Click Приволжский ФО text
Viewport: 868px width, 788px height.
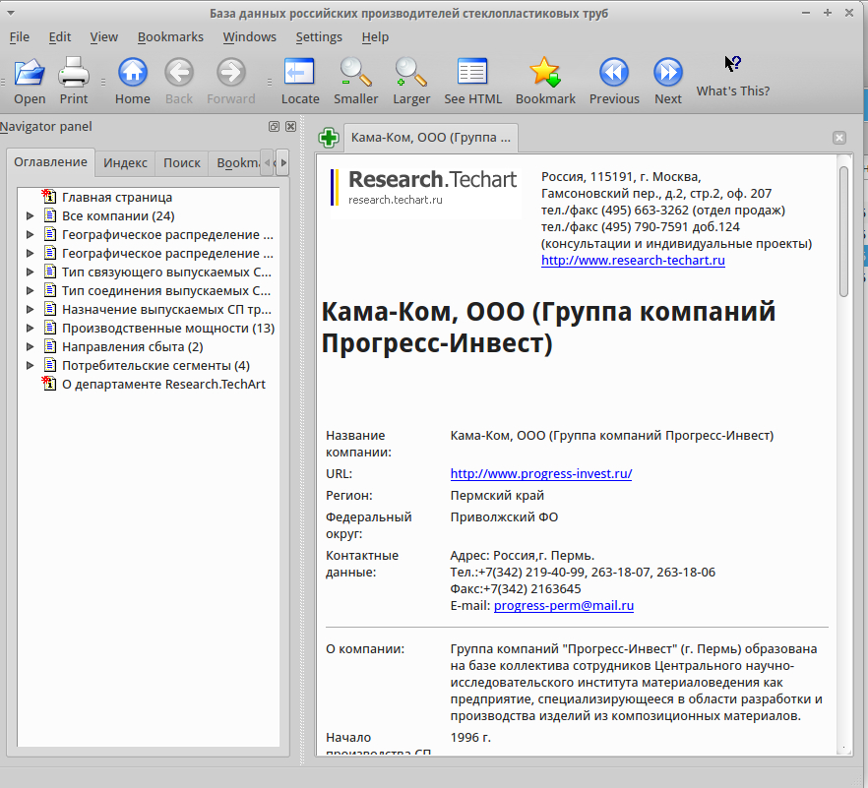[x=504, y=516]
